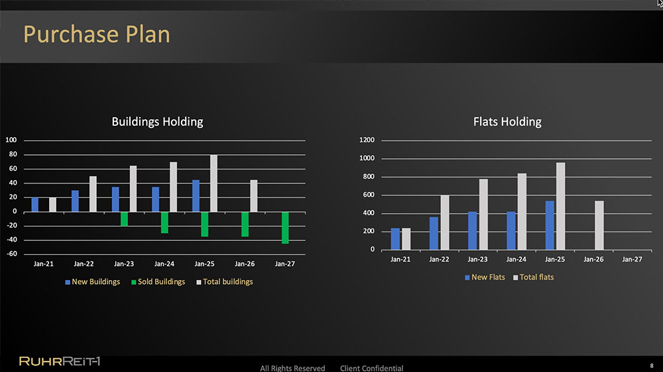663x372 pixels.
Task: Click the green Sold Buildings legend swatch
Action: [133, 282]
